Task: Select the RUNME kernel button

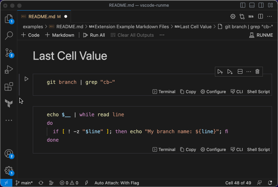Action: coord(261,35)
